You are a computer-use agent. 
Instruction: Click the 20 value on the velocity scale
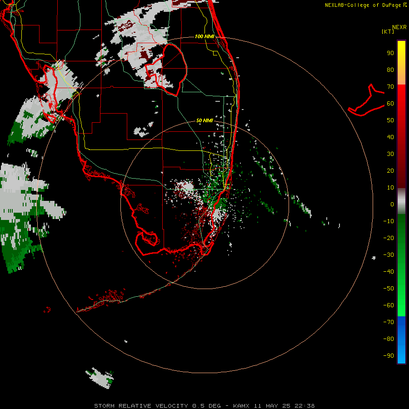click(390, 170)
